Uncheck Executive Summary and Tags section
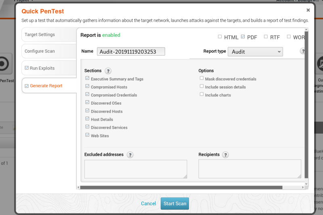Image resolution: width=323 pixels, height=215 pixels. (87, 78)
